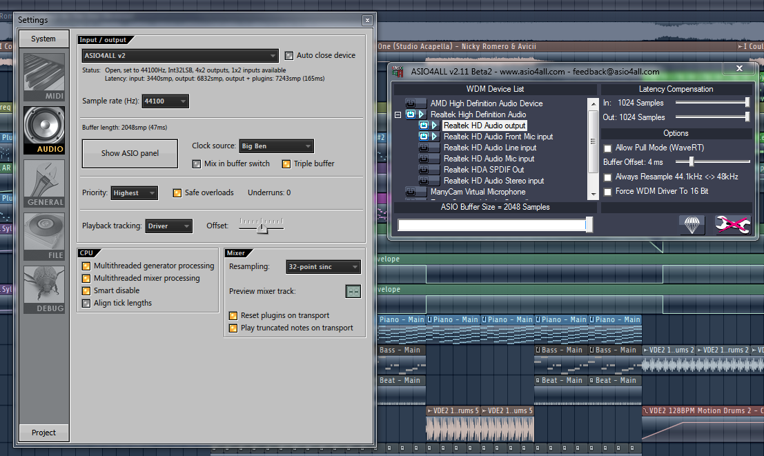
Task: Click play arrow next to Front Mic input
Action: (x=434, y=137)
